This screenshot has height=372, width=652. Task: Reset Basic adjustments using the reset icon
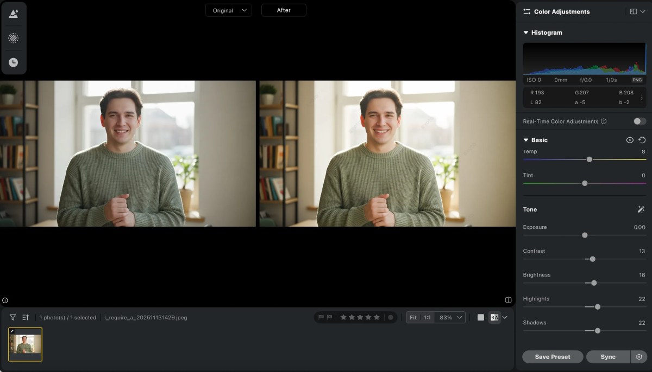click(x=642, y=139)
